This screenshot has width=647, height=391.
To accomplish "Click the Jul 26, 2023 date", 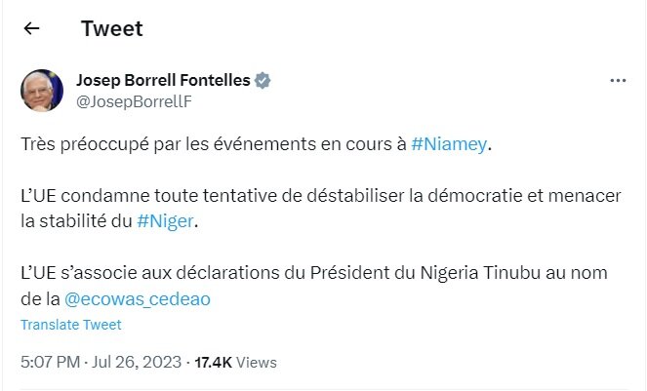I will (140, 362).
